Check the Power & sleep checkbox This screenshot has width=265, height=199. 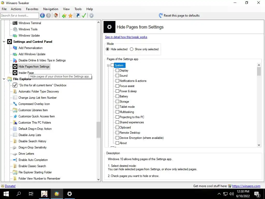117,91
